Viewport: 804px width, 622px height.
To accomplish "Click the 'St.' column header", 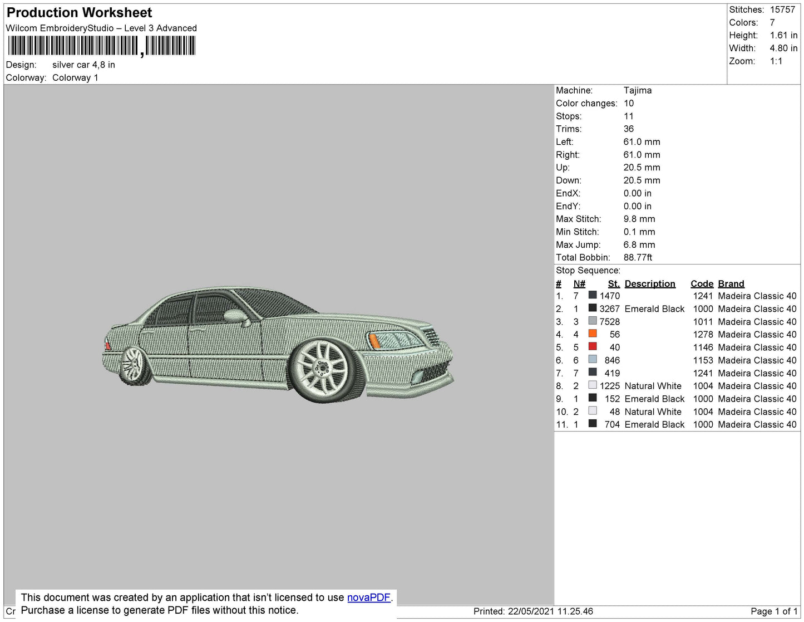I will click(x=614, y=283).
